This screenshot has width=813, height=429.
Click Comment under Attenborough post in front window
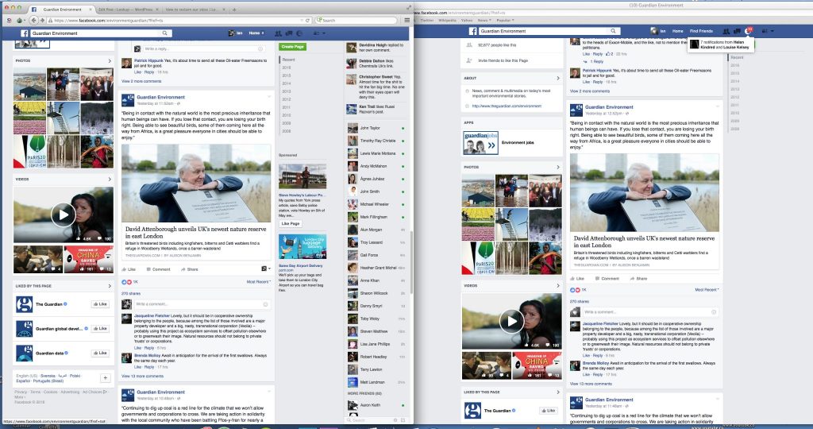pos(158,269)
